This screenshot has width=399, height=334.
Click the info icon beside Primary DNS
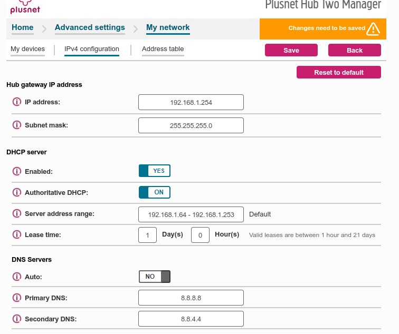coord(16,298)
